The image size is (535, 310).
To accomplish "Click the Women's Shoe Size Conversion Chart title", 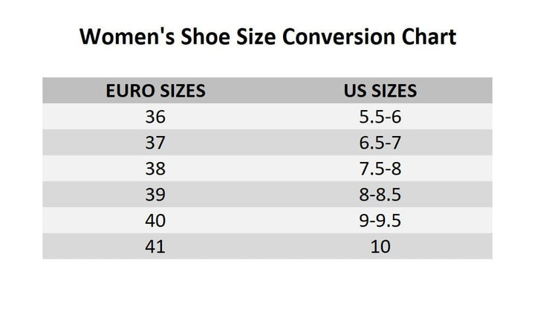I will [267, 36].
